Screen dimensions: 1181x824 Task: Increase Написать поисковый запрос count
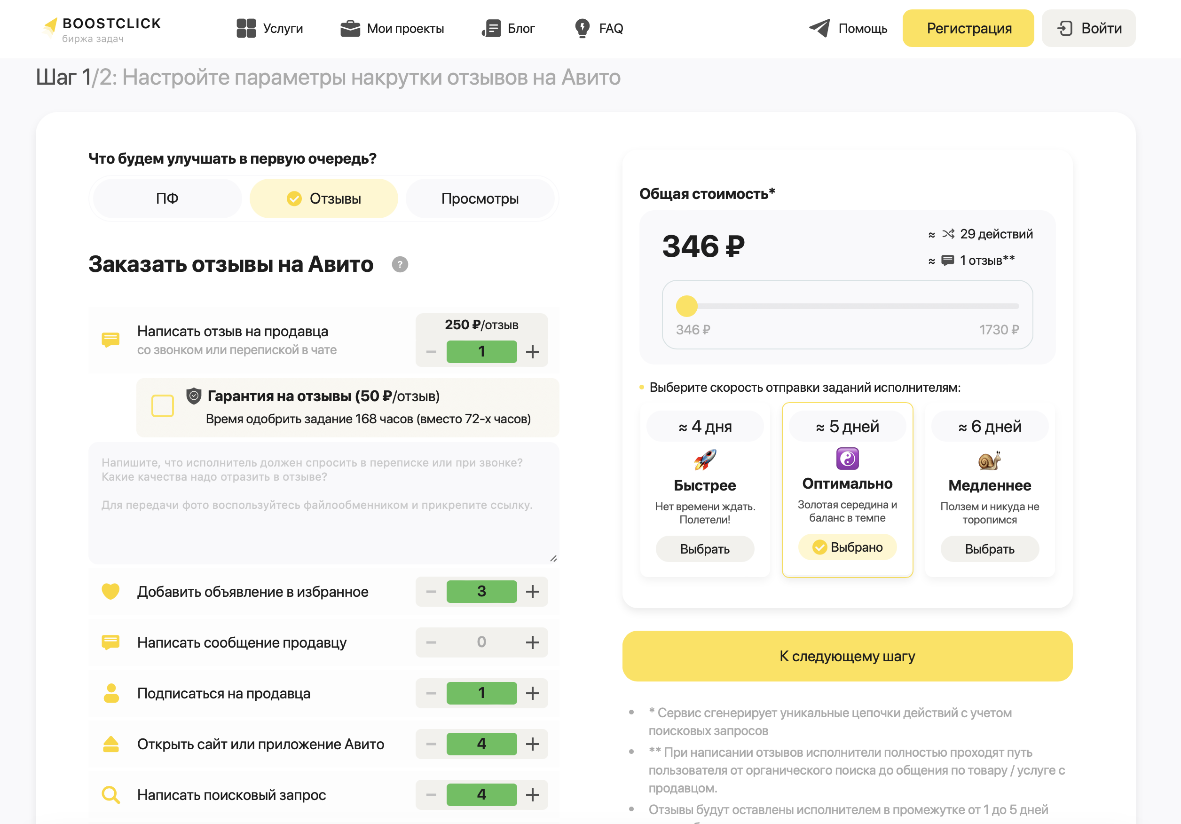click(532, 795)
